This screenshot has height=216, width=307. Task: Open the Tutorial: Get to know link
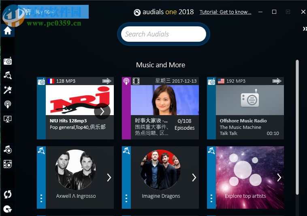225,12
